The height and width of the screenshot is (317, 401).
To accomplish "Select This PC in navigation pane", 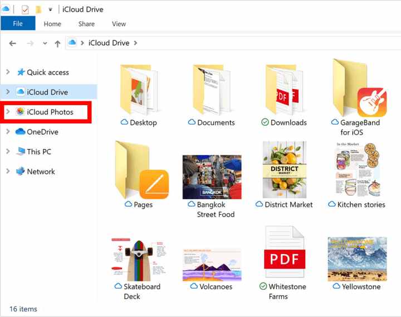I will pyautogui.click(x=39, y=151).
